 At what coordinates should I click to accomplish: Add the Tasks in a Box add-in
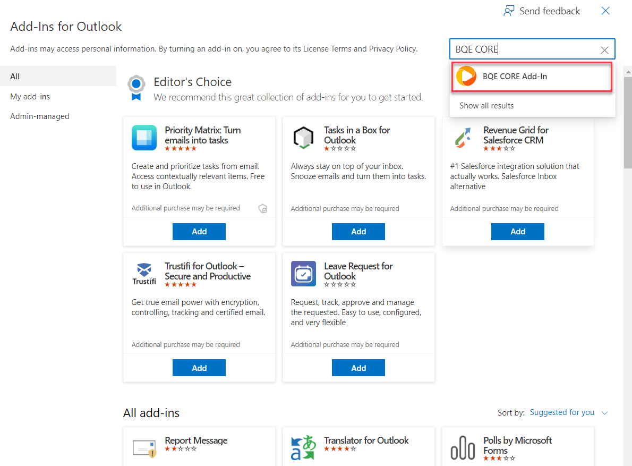[x=358, y=231]
